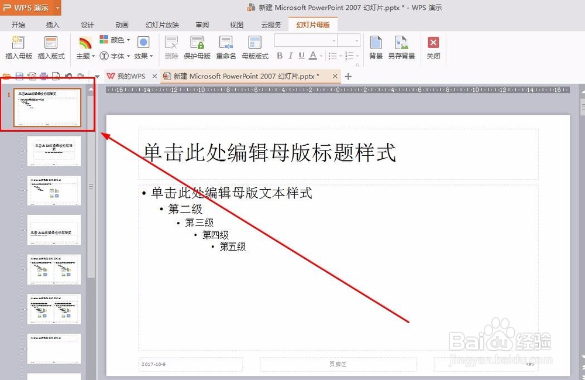Click the 背景 (Background) formatting icon
The image size is (585, 380).
coord(375,47)
